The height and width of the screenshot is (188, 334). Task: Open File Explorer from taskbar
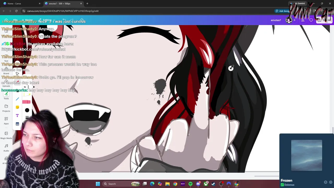(x=168, y=184)
